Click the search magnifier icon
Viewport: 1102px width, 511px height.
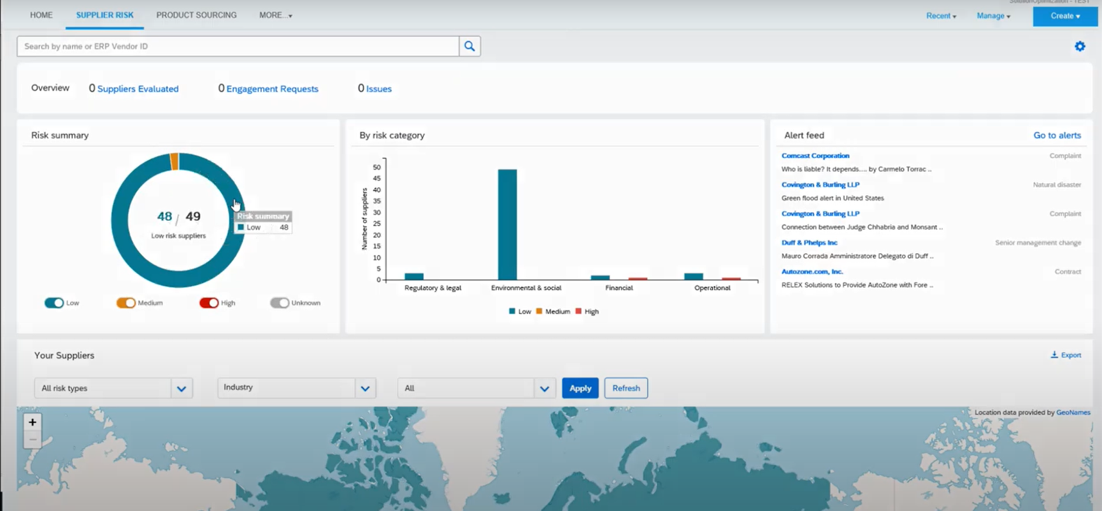tap(469, 46)
